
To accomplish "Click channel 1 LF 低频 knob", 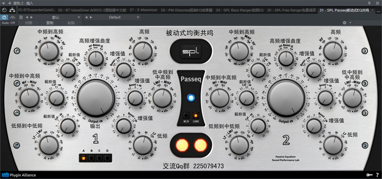I will (x=143, y=145).
